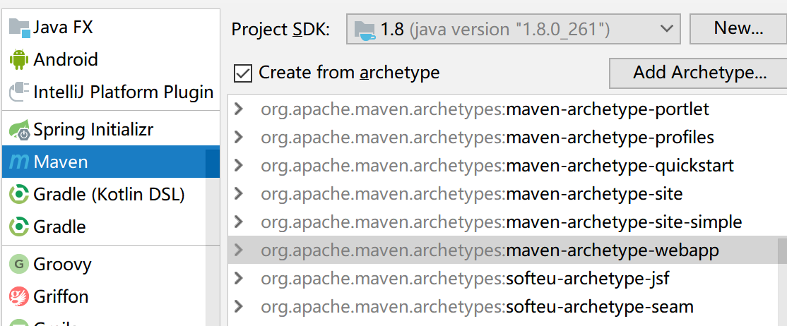Screen dimensions: 787x326
Task: Expand maven-archetype-site entry
Action: [239, 193]
